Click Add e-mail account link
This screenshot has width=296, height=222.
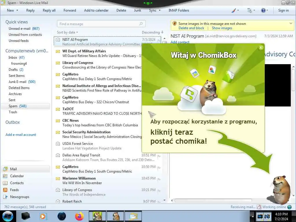pyautogui.click(x=21, y=135)
